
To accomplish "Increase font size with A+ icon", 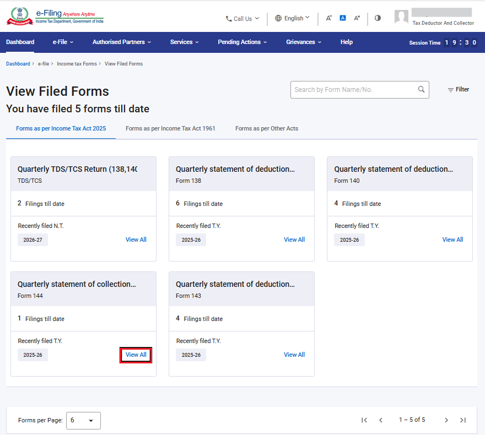I will pos(357,18).
